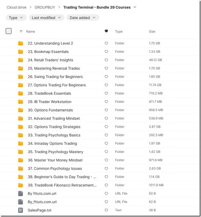
Task: Select folder icon next to 26. Swing Trading for Beginners
Action: tap(20, 77)
